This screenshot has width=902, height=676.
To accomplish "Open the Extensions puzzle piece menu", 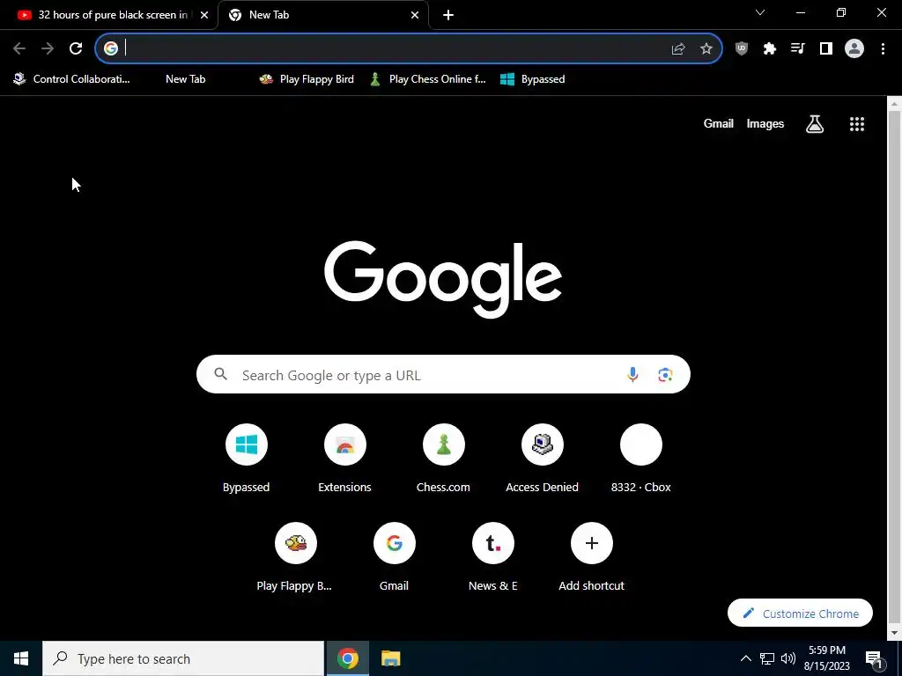I will [770, 49].
